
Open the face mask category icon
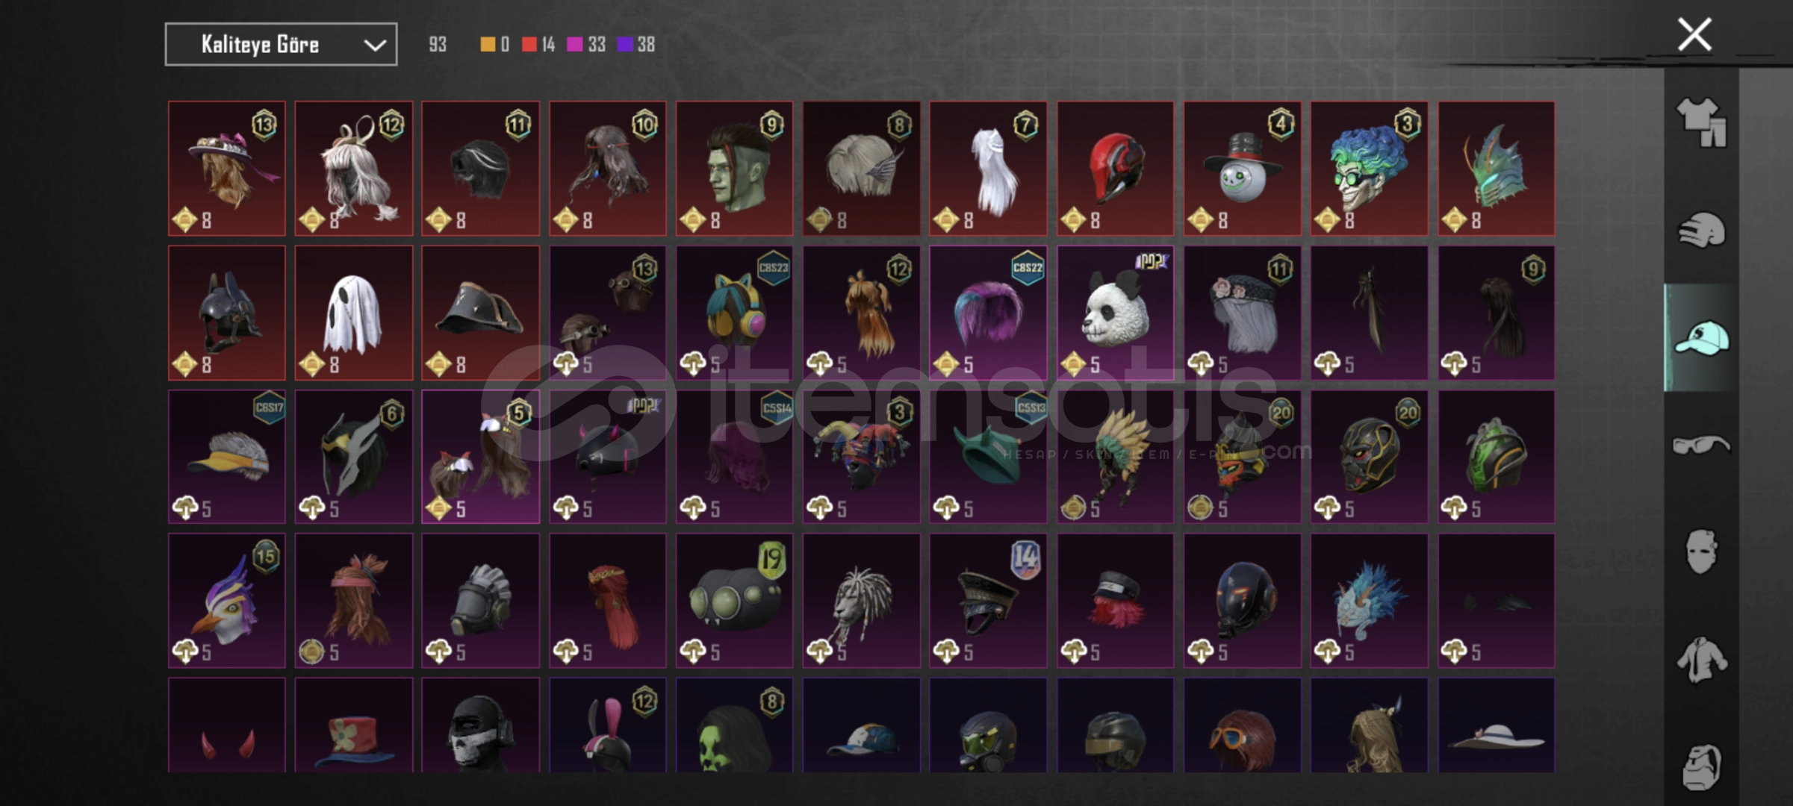[1701, 552]
